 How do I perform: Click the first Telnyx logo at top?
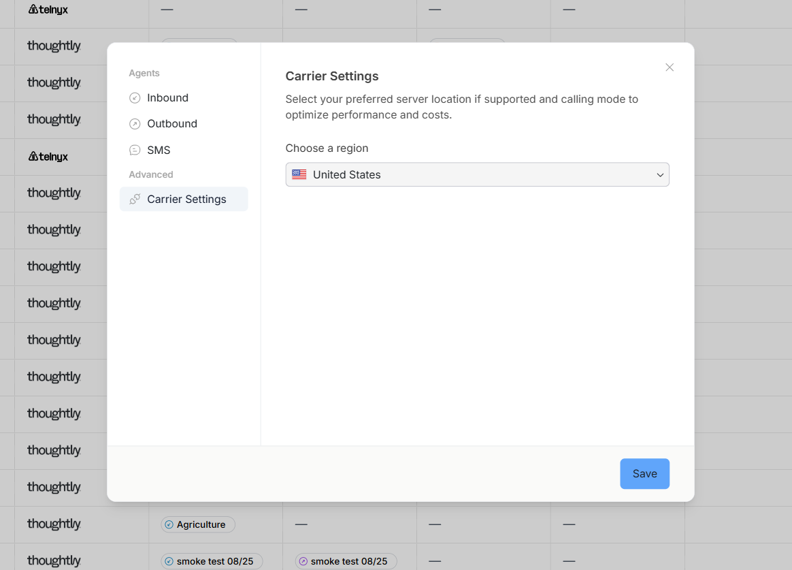(x=48, y=10)
